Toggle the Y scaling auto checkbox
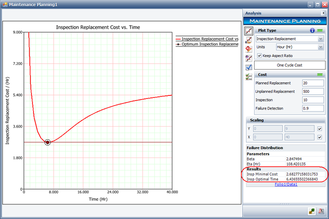Image resolution: width=329 pixels, height=219 pixels. click(319, 129)
